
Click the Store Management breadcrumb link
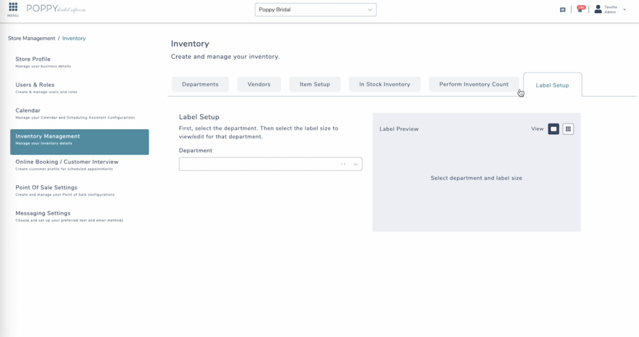click(31, 39)
